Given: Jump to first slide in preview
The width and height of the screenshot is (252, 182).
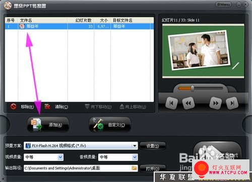Looking at the screenshot, I should (x=171, y=103).
